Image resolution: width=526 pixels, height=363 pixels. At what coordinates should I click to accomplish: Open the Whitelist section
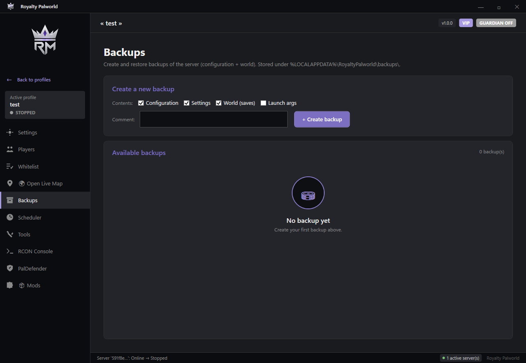tap(45, 166)
